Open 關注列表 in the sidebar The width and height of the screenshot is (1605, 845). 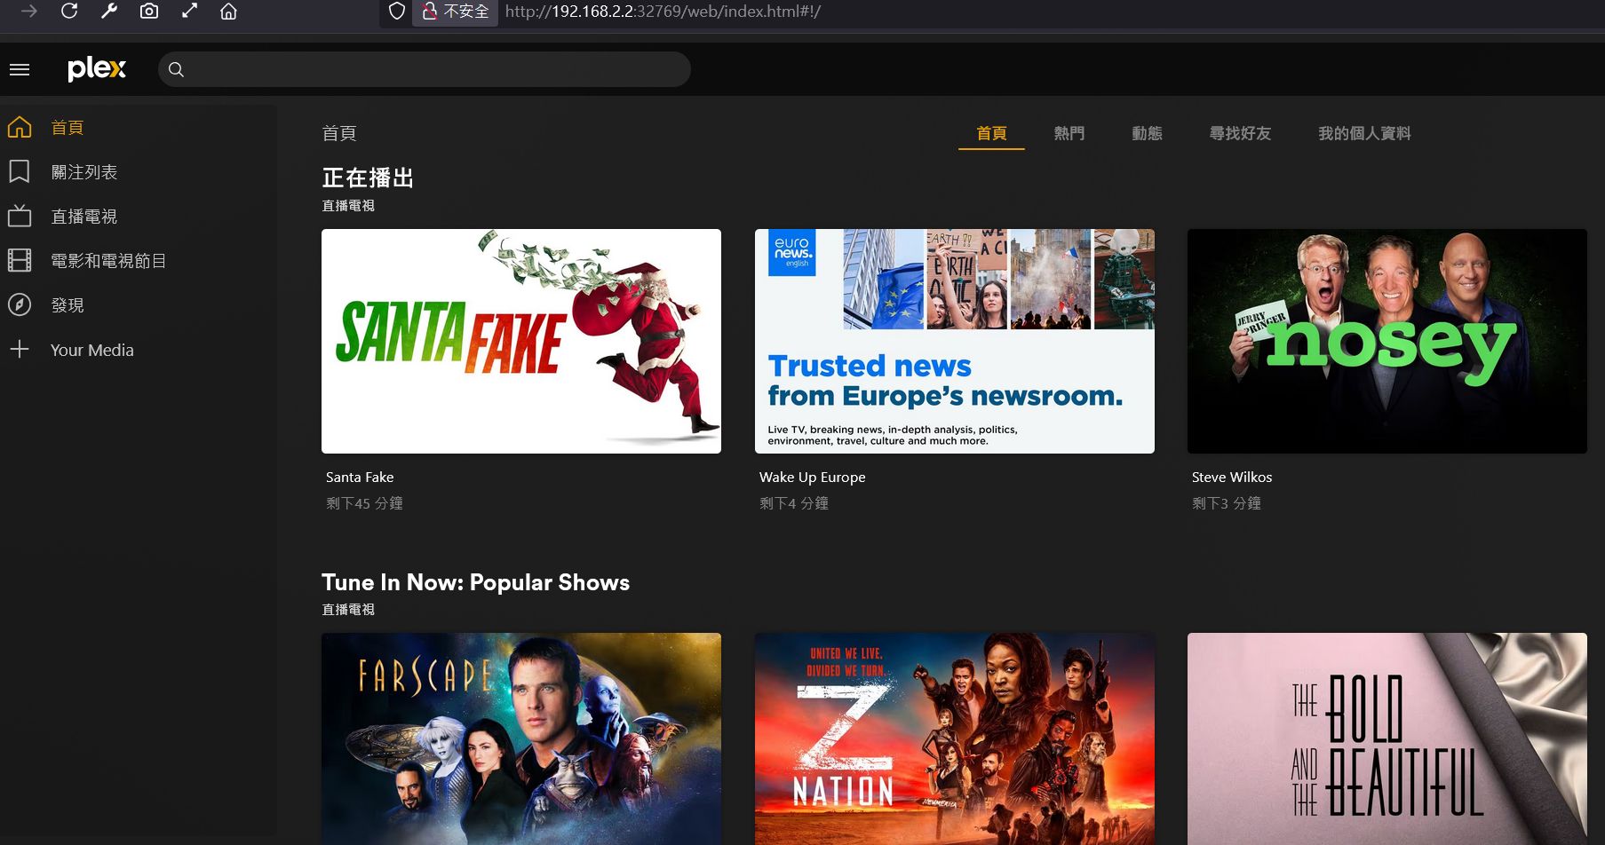click(x=84, y=172)
